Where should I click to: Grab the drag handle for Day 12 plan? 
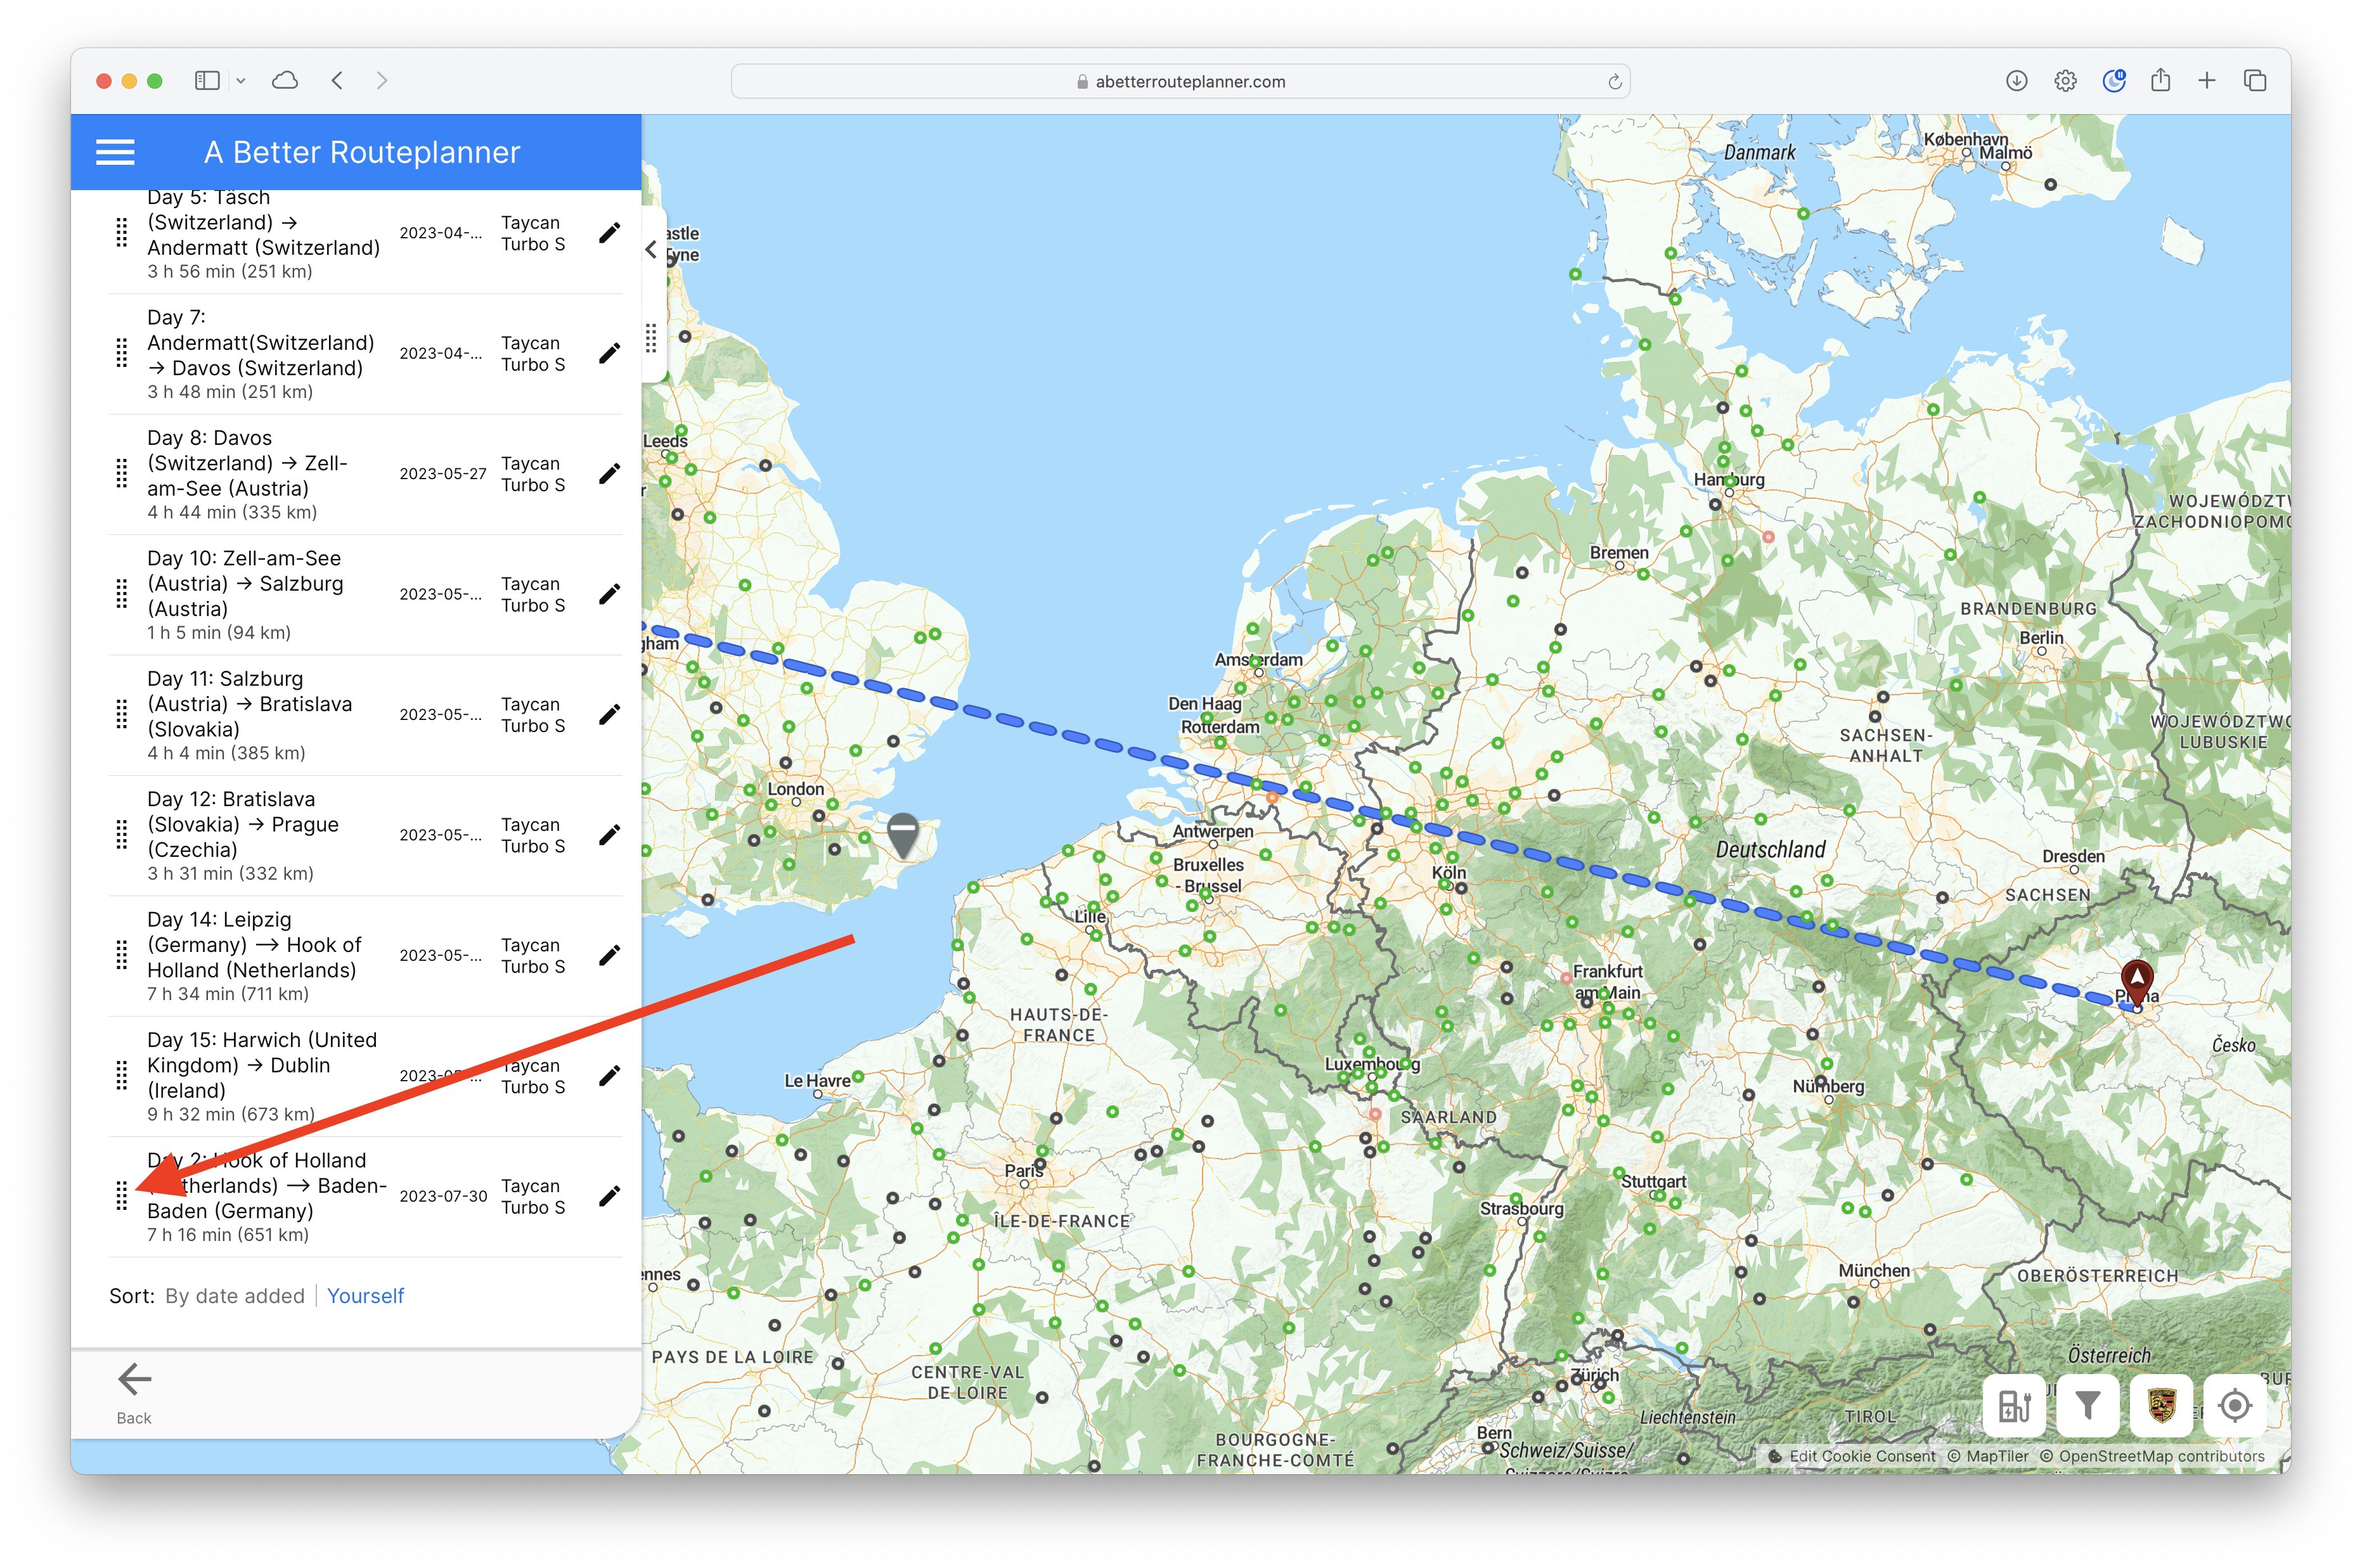(122, 835)
